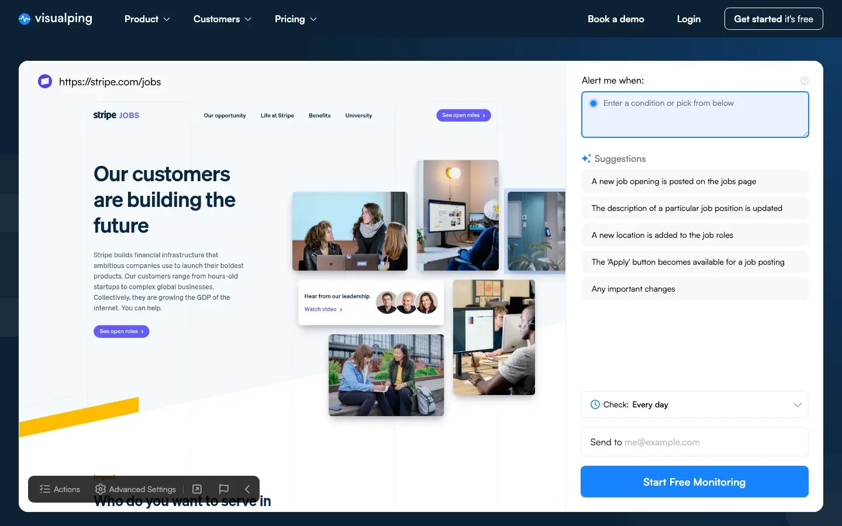The width and height of the screenshot is (842, 526).
Task: Click See open roles button in preview header
Action: 464,115
